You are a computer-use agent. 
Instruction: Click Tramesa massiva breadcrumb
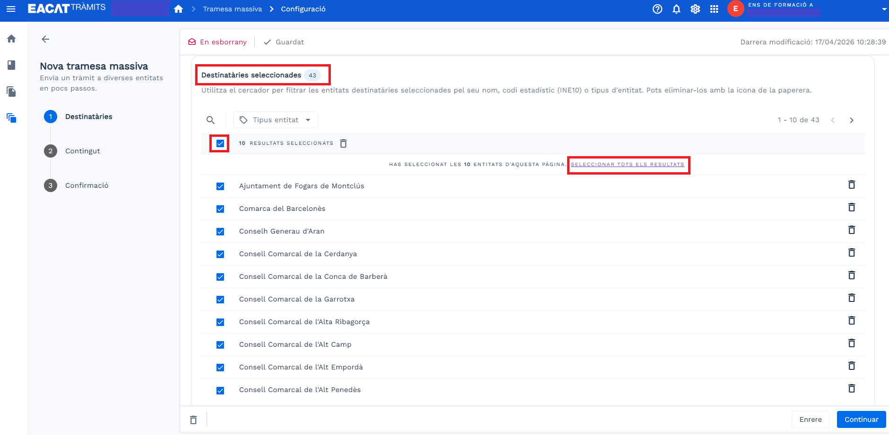point(232,9)
